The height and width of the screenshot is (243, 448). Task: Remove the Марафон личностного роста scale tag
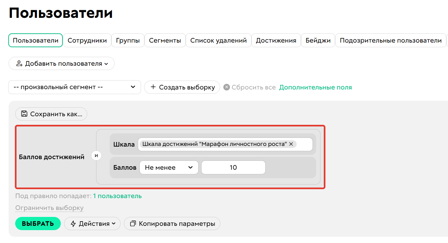coord(291,144)
